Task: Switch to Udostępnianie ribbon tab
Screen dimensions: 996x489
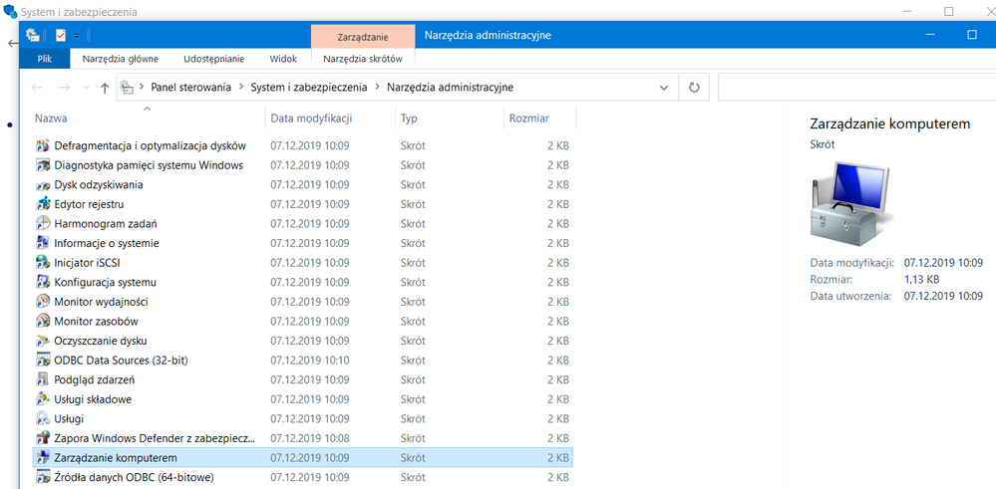Action: [x=214, y=59]
